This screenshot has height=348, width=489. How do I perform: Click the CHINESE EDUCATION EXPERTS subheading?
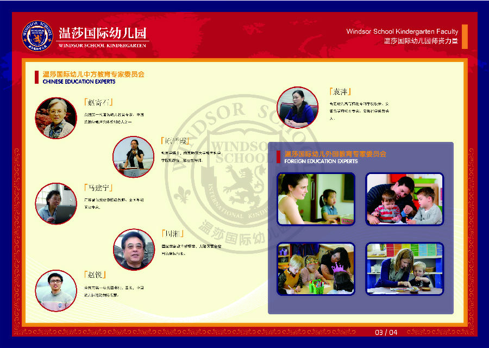click(79, 82)
